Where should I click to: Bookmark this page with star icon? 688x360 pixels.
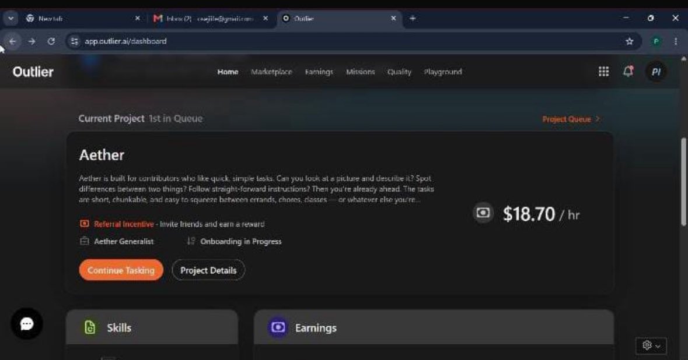(629, 41)
